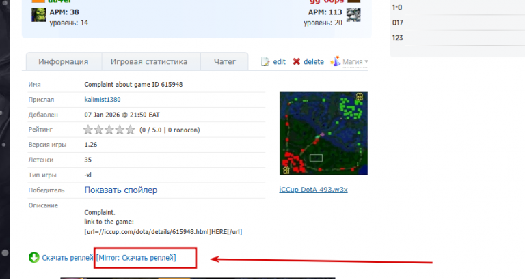
Task: Rate replay with fourth star
Action: click(120, 130)
